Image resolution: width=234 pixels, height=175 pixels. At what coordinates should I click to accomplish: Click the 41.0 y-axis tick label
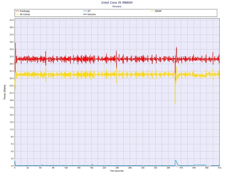tap(12, 20)
